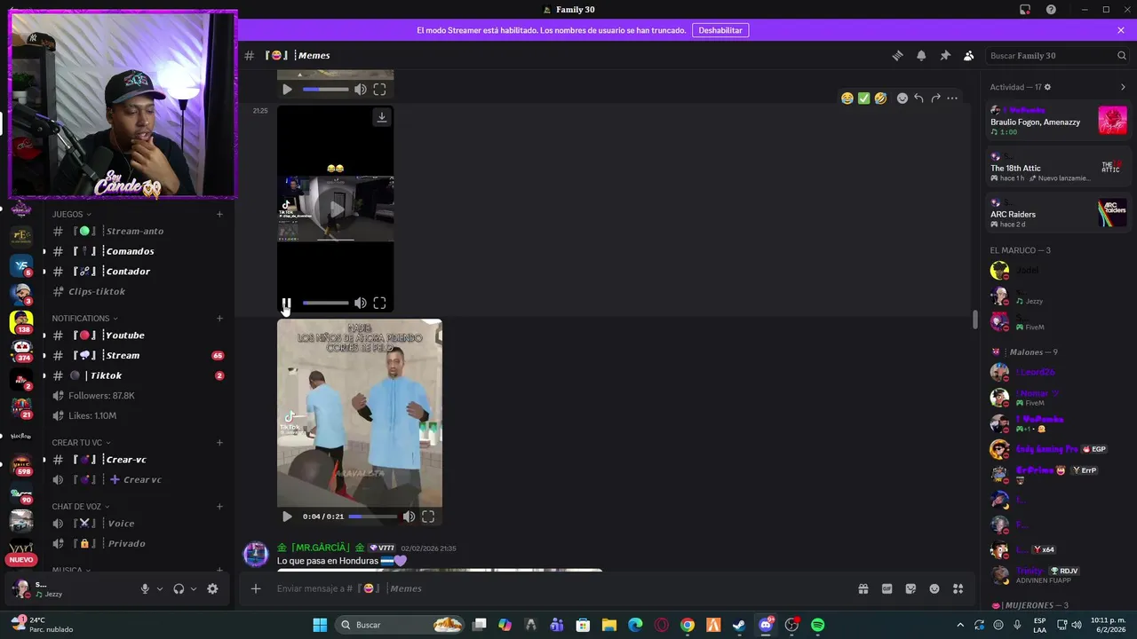Image resolution: width=1137 pixels, height=639 pixels.
Task: Enter fullscreen on bottom video
Action: click(428, 517)
